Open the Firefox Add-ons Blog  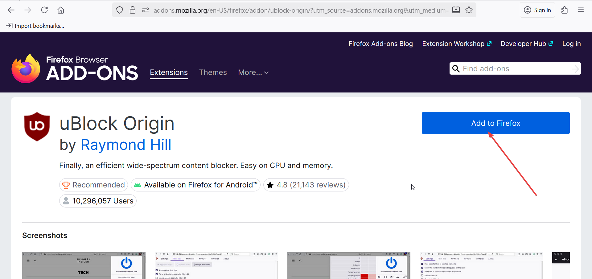[380, 44]
